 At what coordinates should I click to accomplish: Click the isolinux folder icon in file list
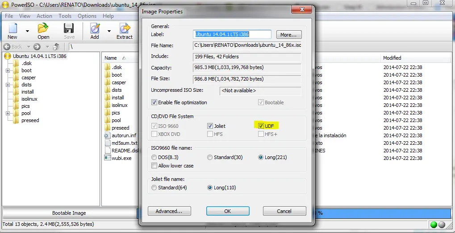(107, 105)
